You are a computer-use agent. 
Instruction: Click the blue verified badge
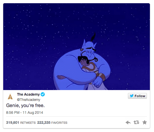[43, 94]
